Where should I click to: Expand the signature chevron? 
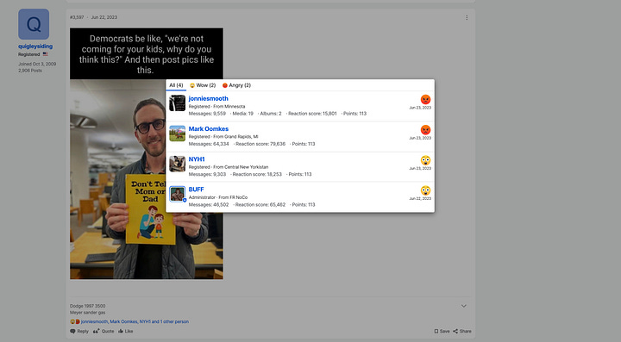click(463, 306)
